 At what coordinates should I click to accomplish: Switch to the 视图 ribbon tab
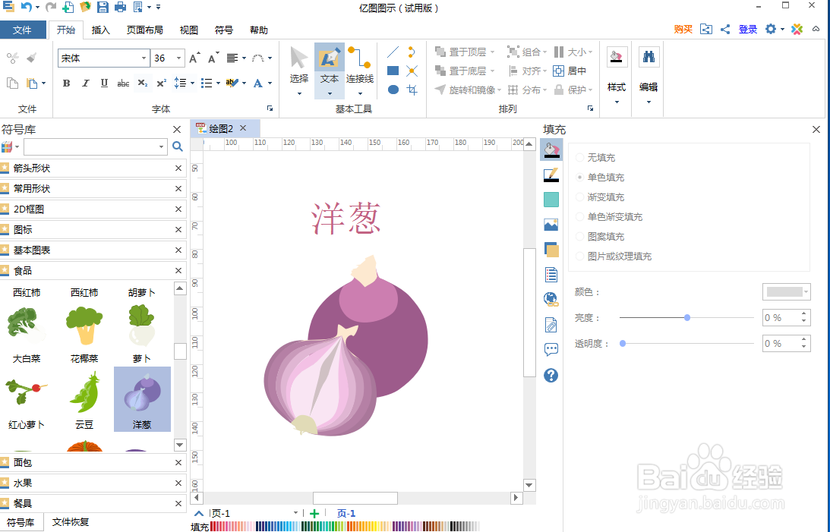coord(188,30)
